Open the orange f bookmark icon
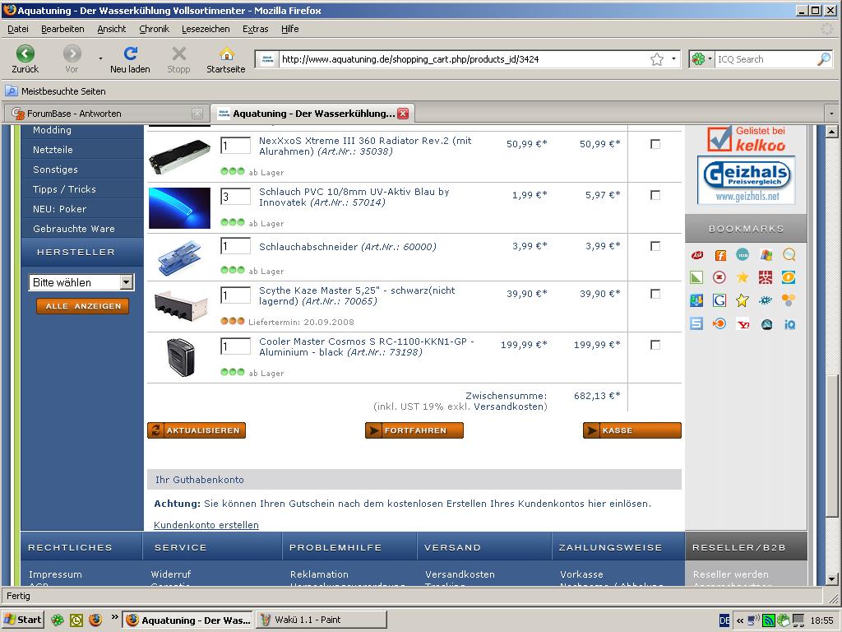 [x=720, y=255]
